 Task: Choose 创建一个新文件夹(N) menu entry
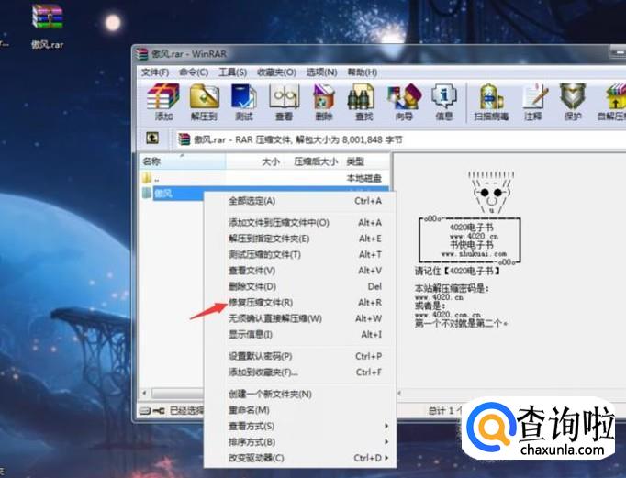click(300, 394)
